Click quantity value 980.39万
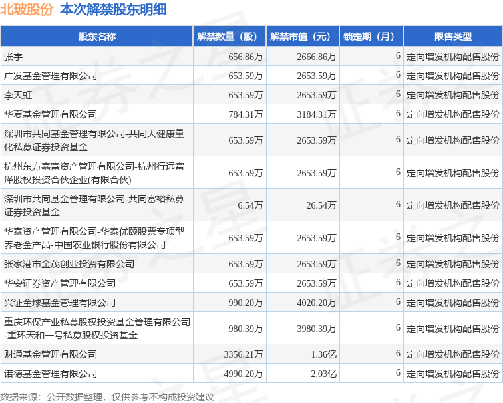 click(246, 329)
